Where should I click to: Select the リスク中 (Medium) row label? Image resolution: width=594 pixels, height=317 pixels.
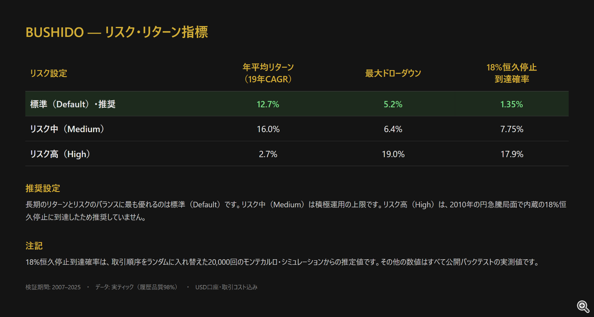67,129
